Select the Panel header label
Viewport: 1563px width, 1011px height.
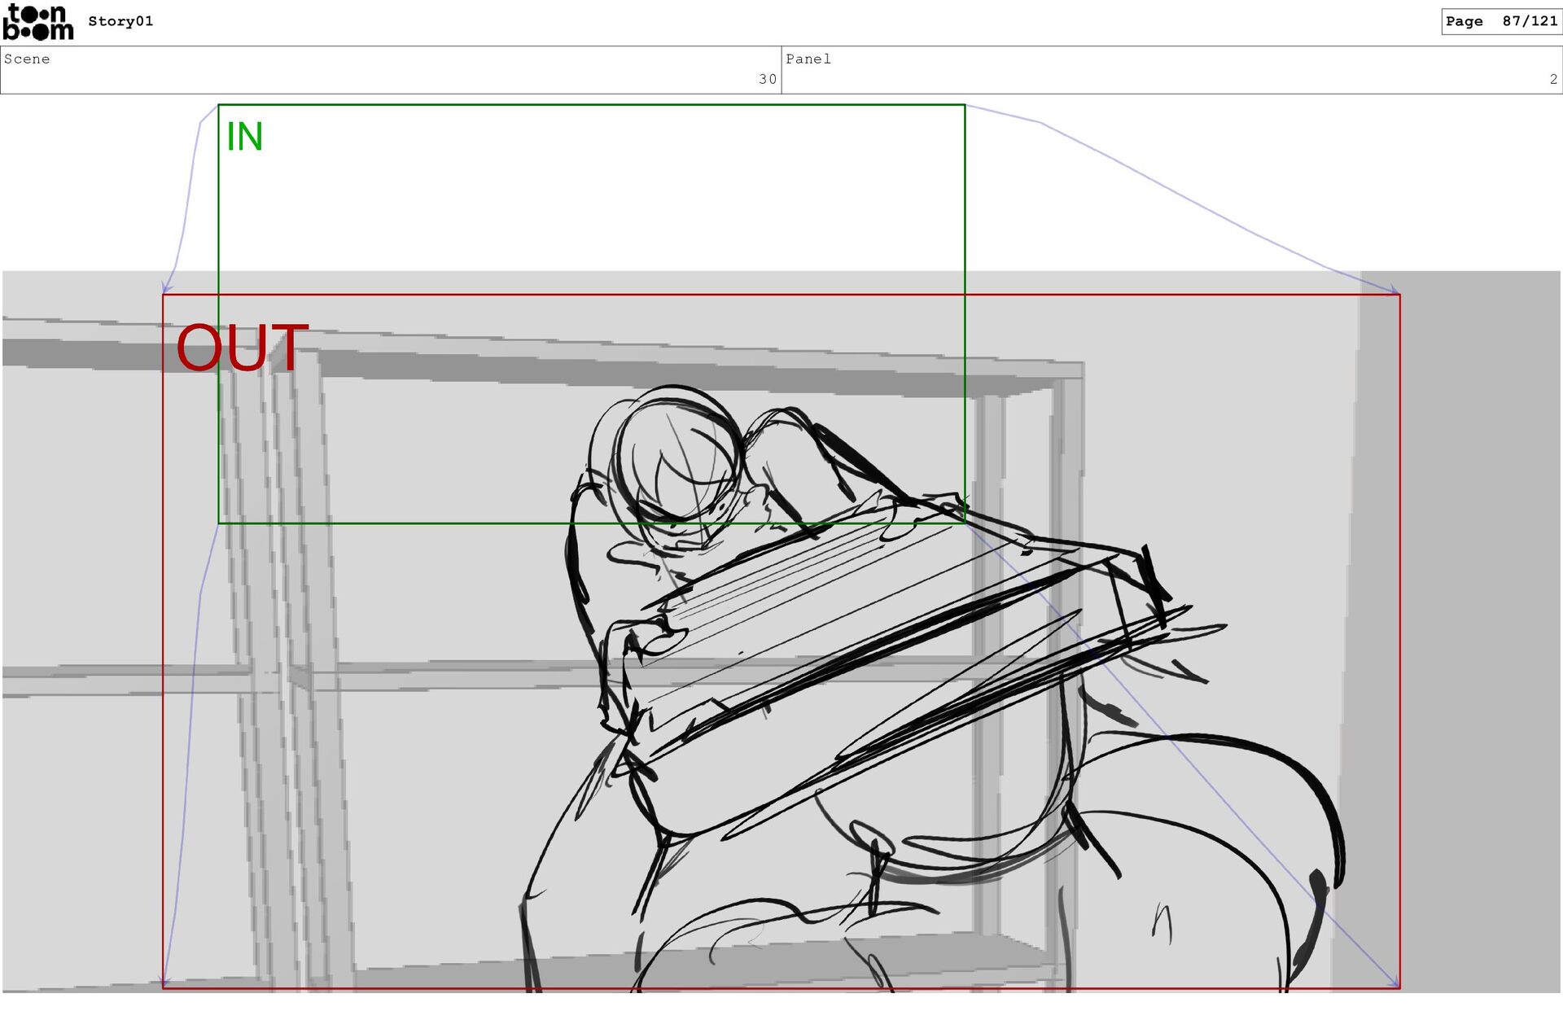pyautogui.click(x=808, y=59)
